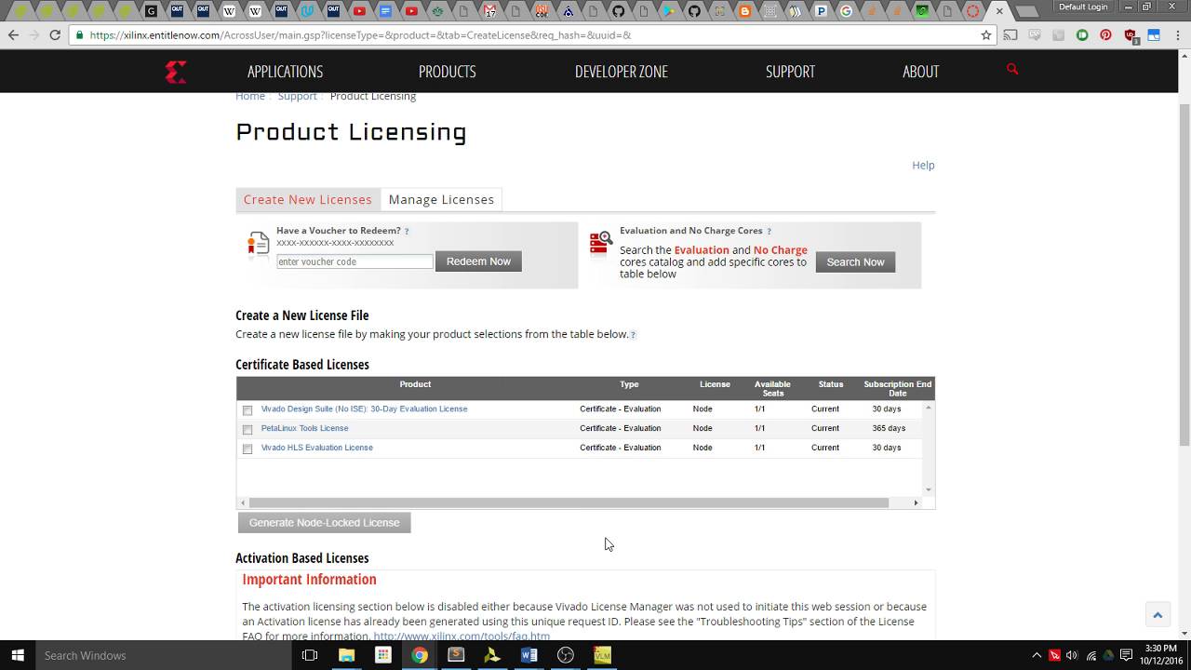Open the VLM license manager taskbar icon

pos(602,655)
